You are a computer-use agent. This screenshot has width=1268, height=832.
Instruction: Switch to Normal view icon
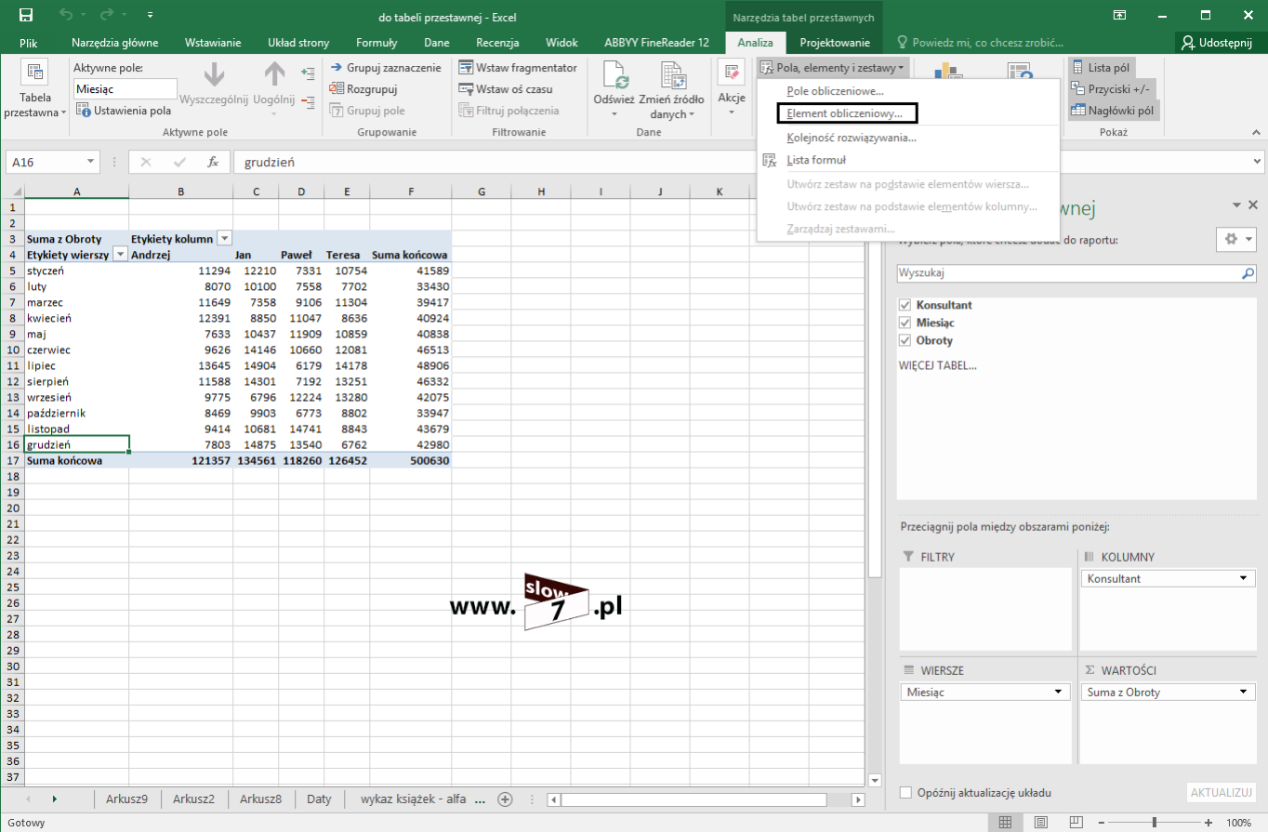tap(1005, 823)
